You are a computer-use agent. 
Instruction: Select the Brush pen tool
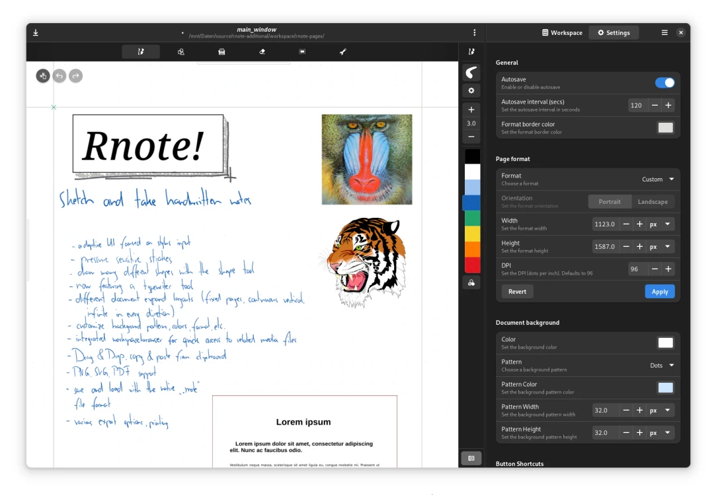[x=141, y=51]
